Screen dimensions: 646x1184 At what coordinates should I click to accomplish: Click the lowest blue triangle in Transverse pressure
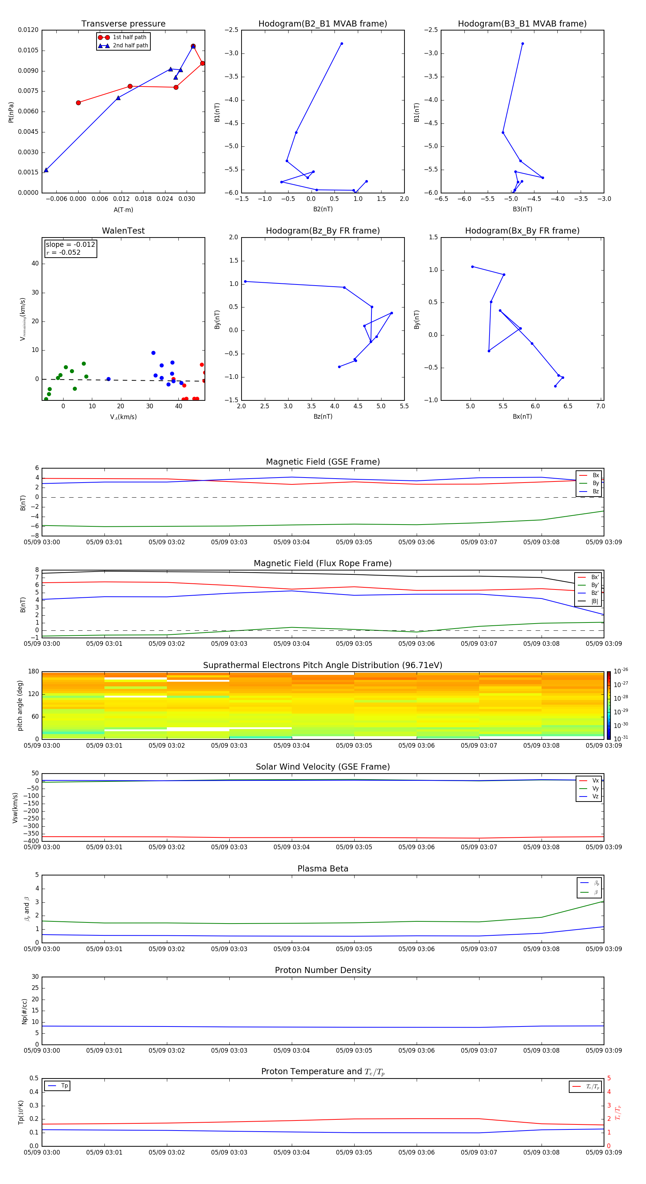(x=46, y=170)
